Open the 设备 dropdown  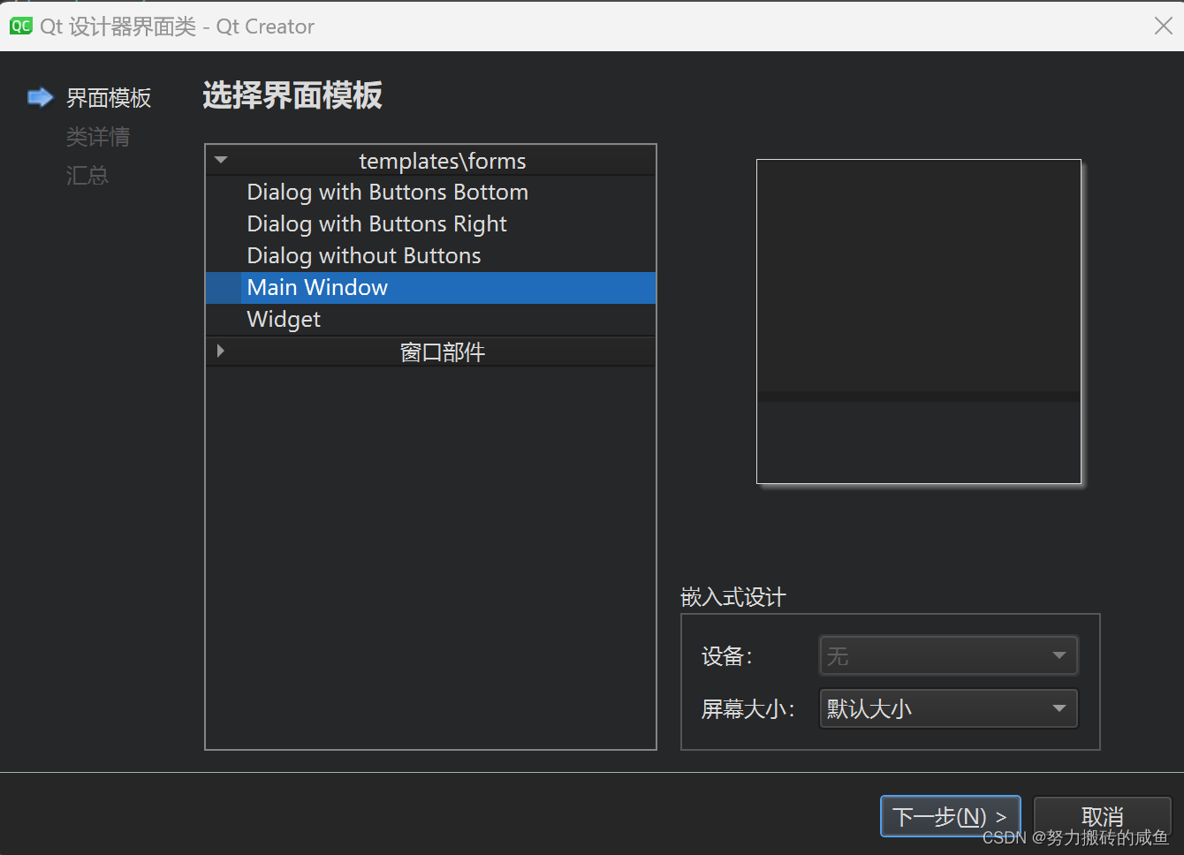click(x=1059, y=655)
